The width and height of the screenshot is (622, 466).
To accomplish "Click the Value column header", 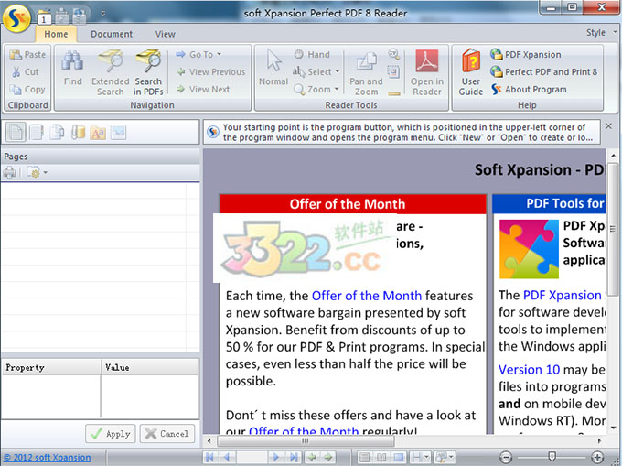I will coord(149,367).
